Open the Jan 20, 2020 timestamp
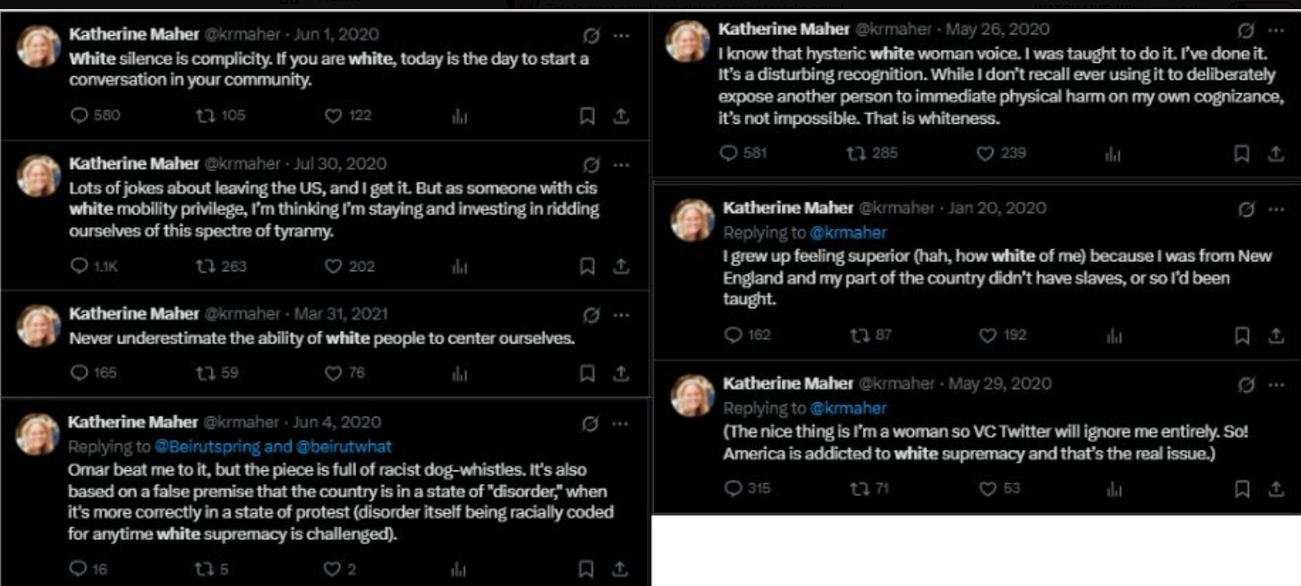Image resolution: width=1301 pixels, height=586 pixels. point(998,208)
